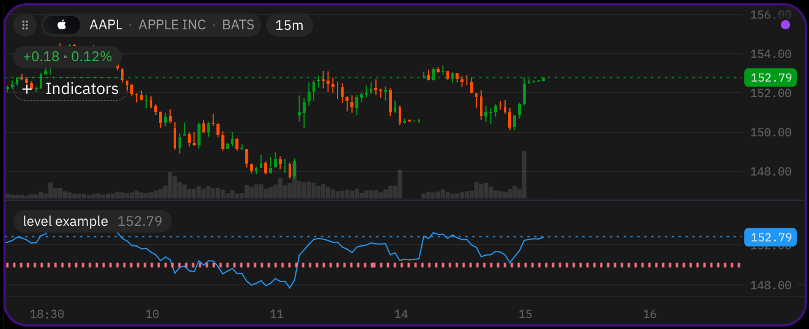Screen dimensions: 809x329
Task: Click the tallest volume bar near 15
Action: pyautogui.click(x=524, y=175)
